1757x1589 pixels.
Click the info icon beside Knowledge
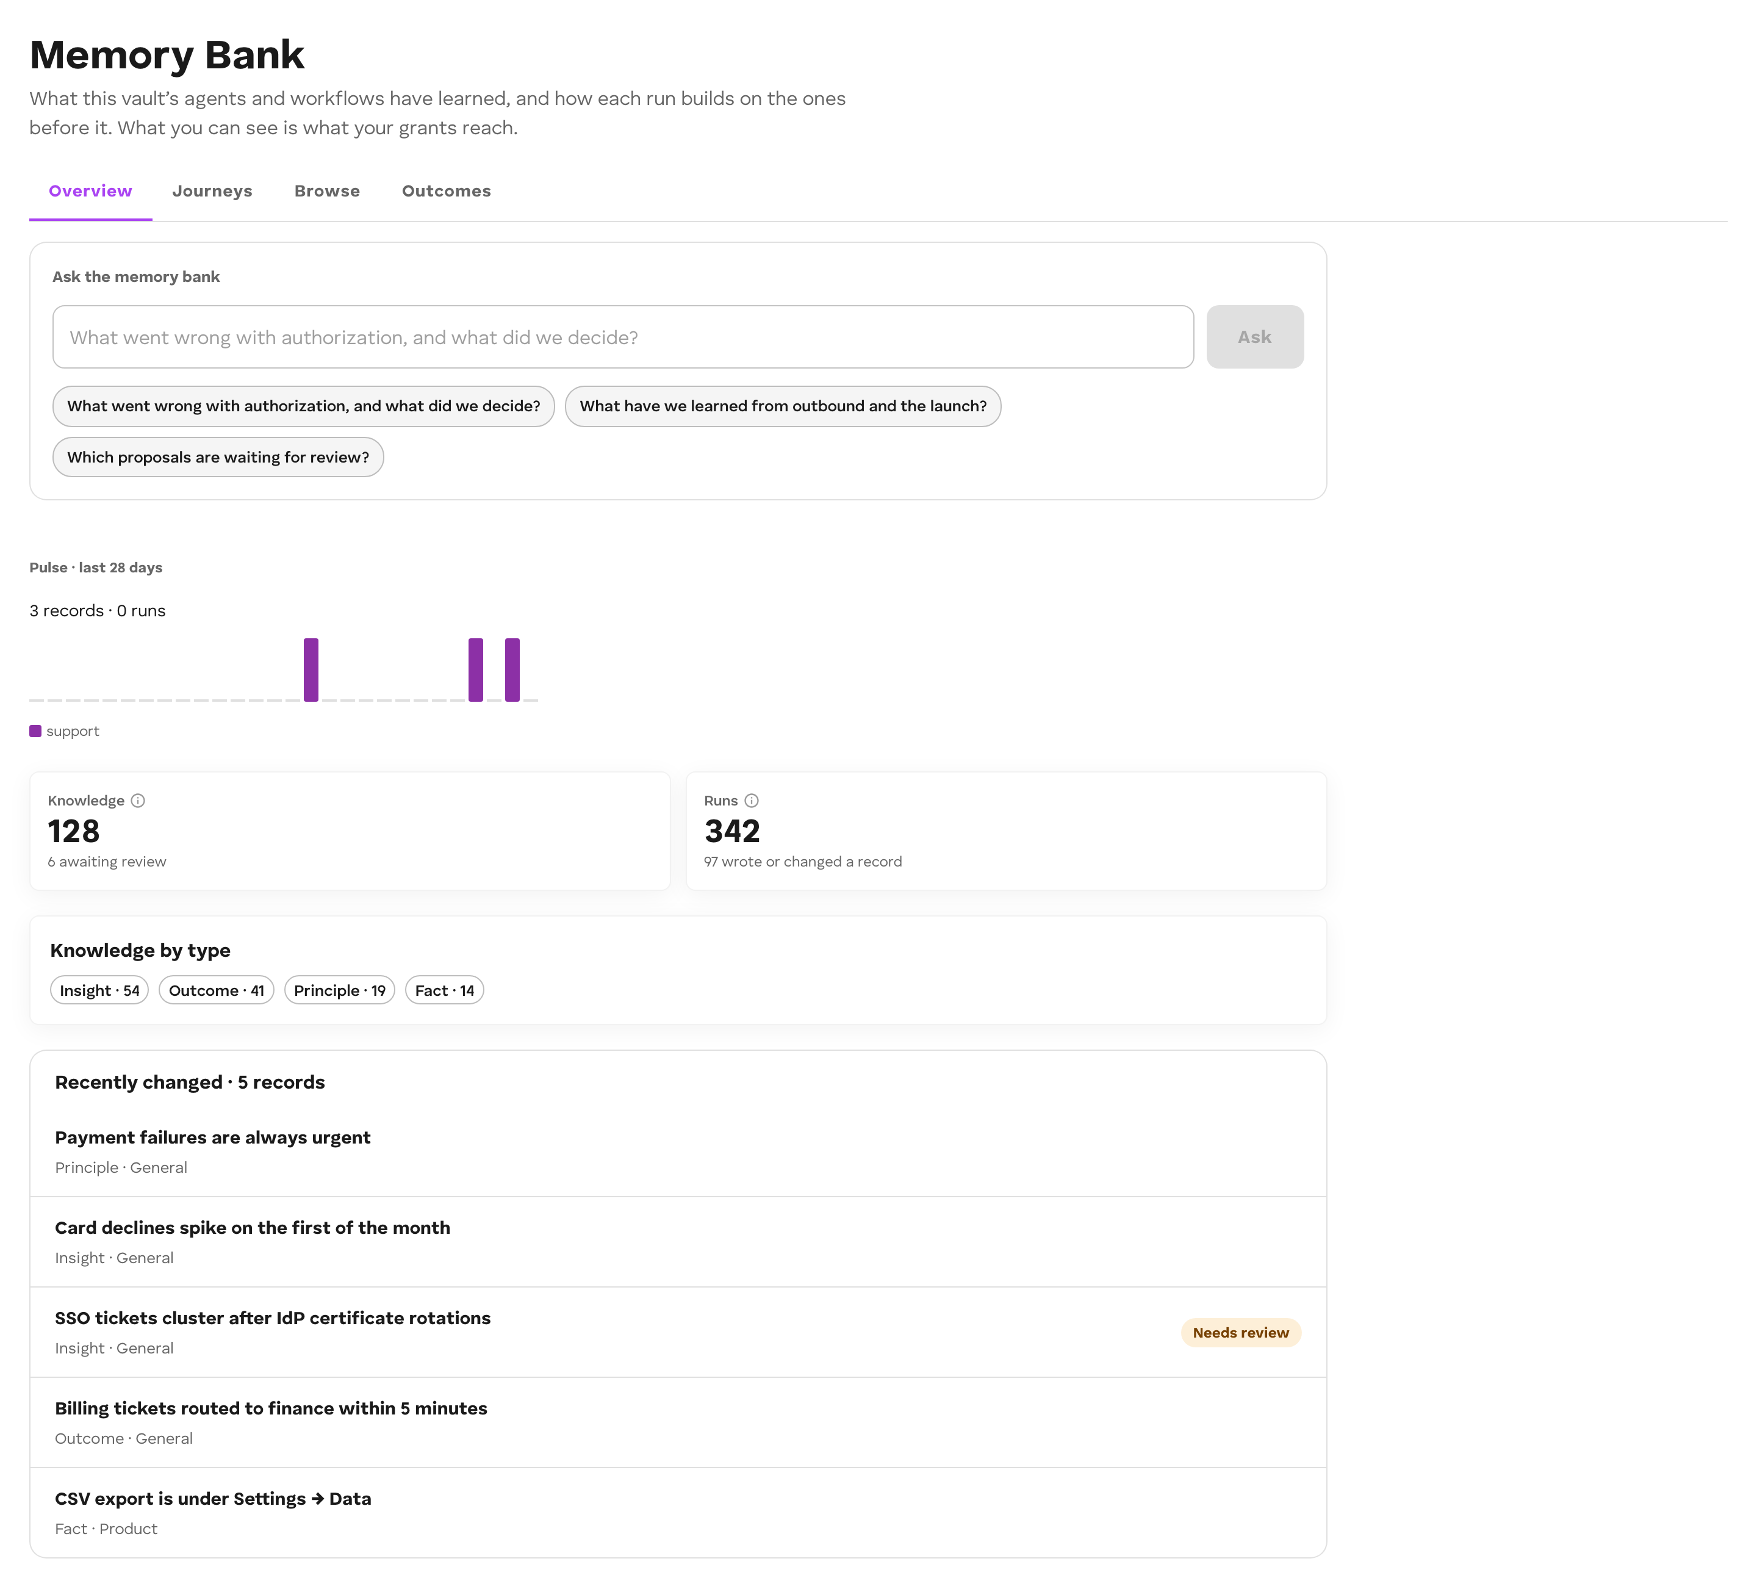138,800
